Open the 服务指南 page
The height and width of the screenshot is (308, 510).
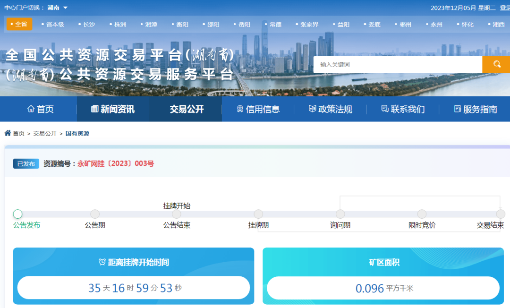tap(475, 109)
